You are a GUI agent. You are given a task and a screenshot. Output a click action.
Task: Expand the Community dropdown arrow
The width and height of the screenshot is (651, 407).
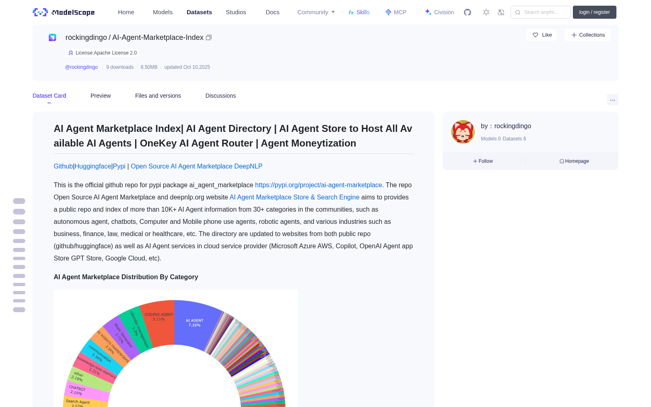pos(333,12)
